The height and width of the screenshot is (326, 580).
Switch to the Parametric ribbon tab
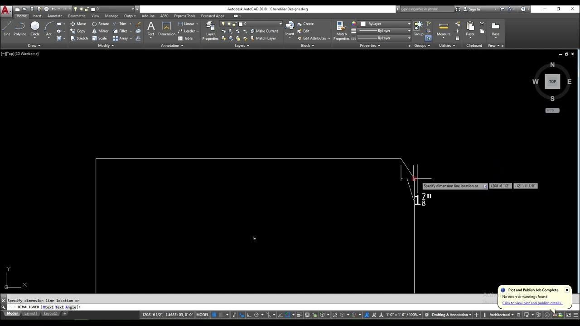(77, 16)
